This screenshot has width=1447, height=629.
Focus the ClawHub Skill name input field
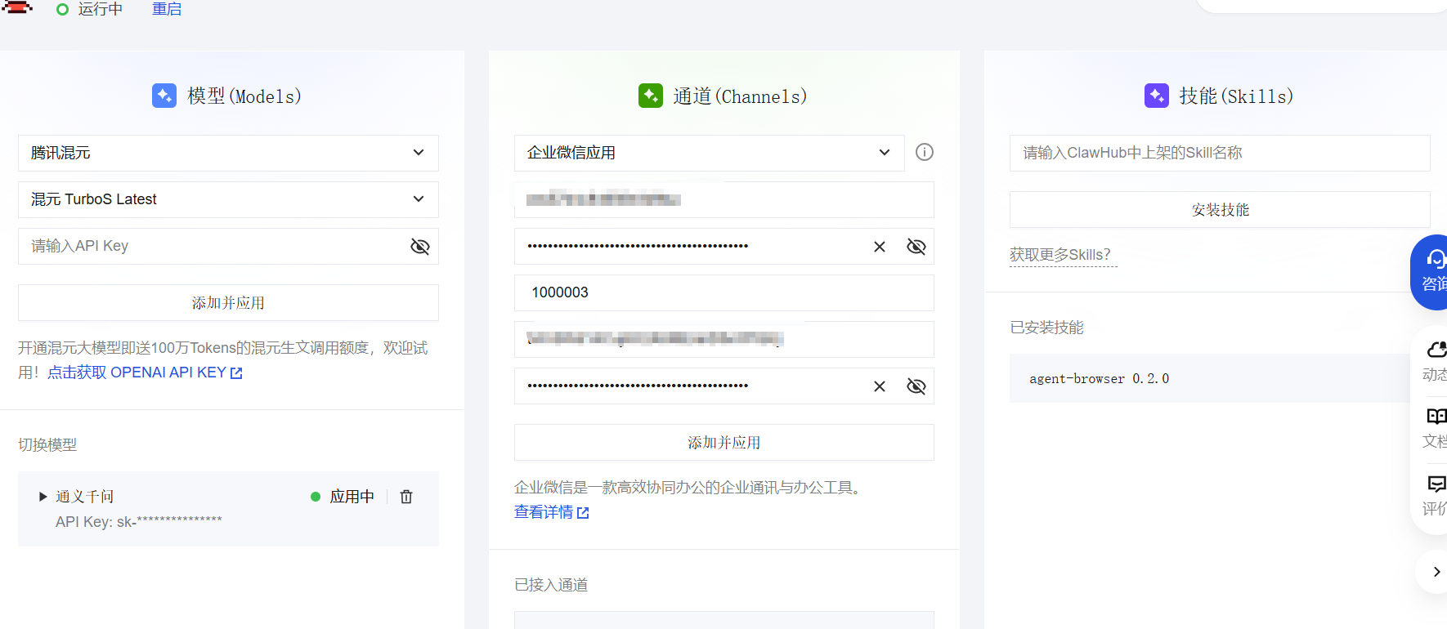[x=1220, y=153]
